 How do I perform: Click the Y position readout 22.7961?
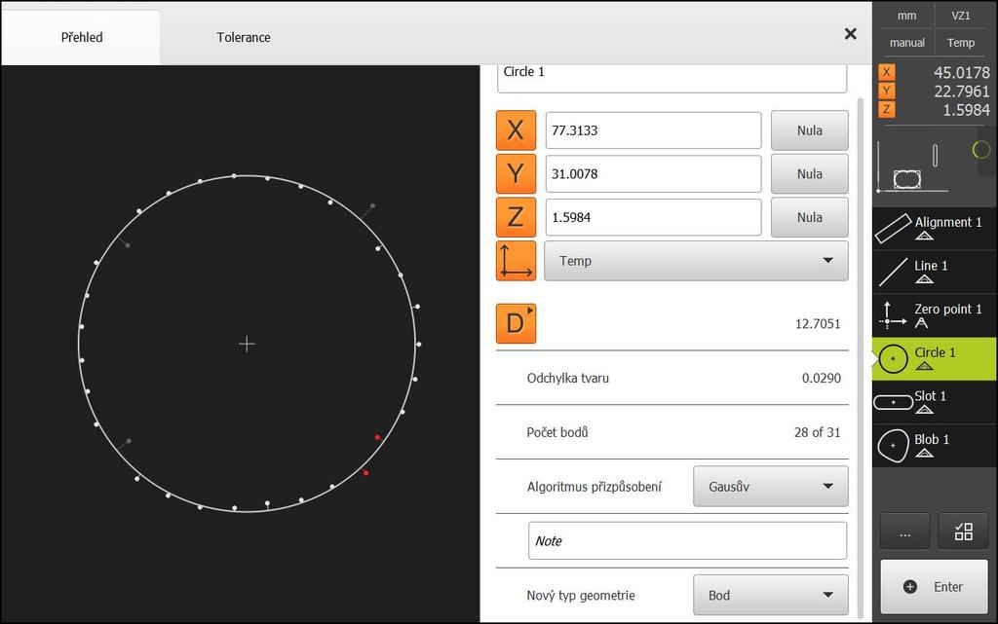(961, 91)
